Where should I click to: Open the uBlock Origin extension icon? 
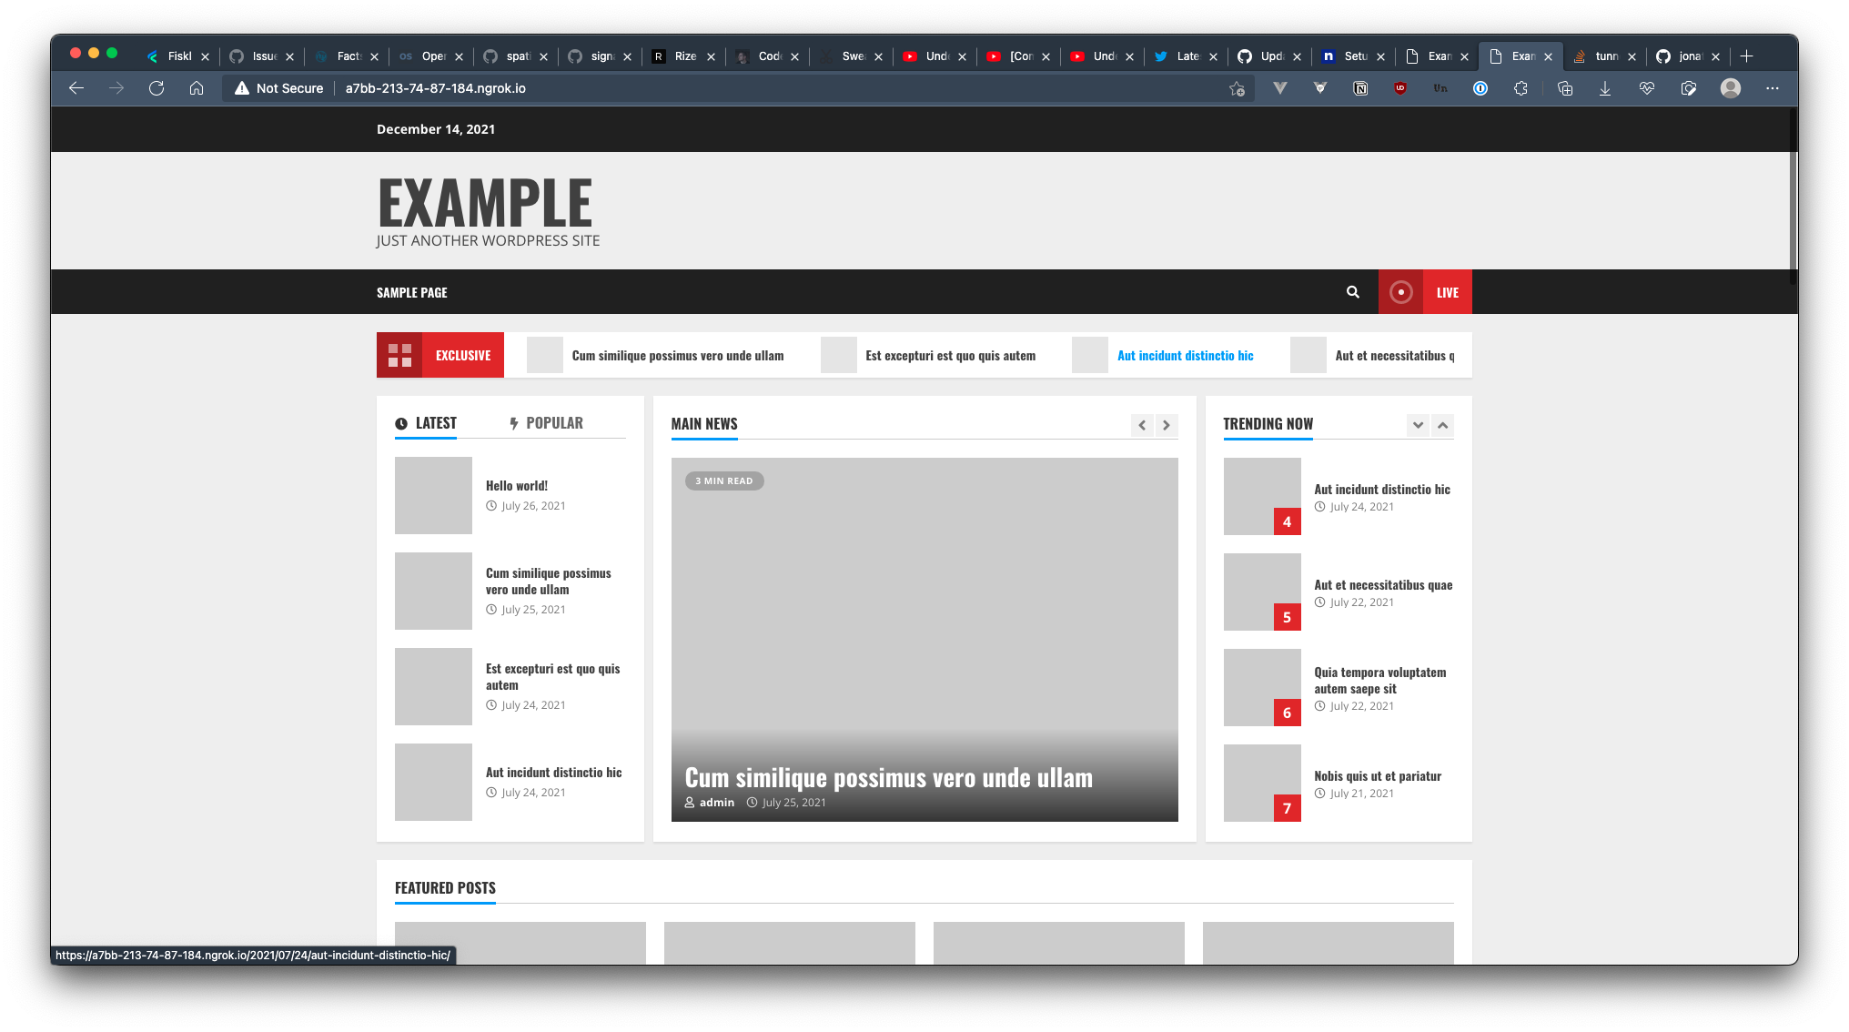(x=1401, y=88)
